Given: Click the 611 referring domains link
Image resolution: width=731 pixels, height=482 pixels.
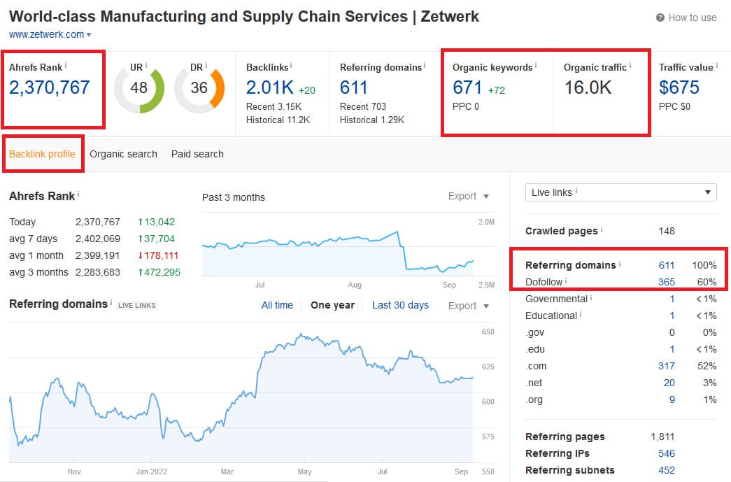Looking at the screenshot, I should pos(667,265).
